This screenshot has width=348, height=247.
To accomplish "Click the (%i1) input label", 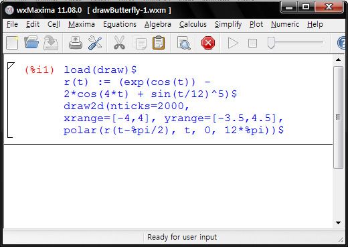I will 39,70.
